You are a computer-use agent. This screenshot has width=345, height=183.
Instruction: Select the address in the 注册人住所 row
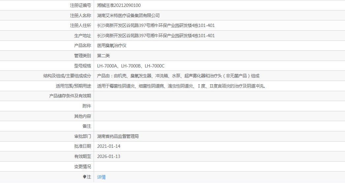(156, 25)
